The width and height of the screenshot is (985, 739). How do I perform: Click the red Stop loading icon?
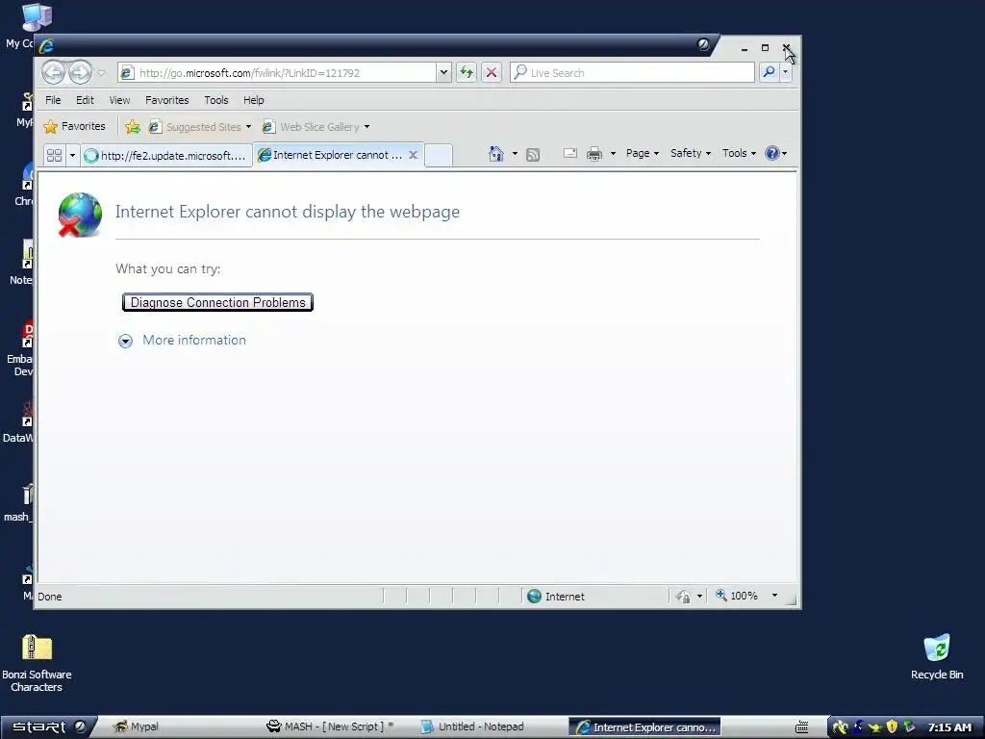[x=492, y=72]
